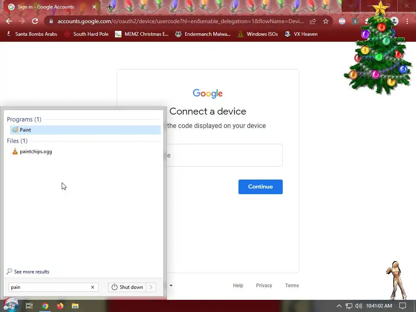Click the network tray icon
416x312 pixels.
349,306
